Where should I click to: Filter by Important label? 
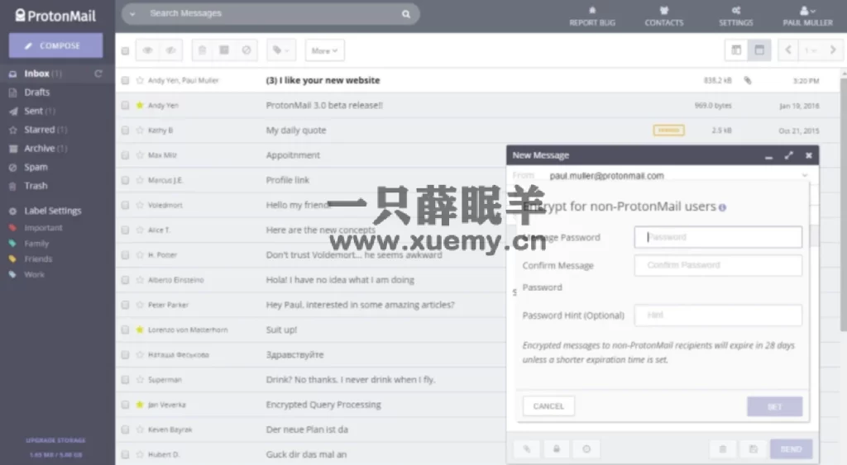pos(43,228)
